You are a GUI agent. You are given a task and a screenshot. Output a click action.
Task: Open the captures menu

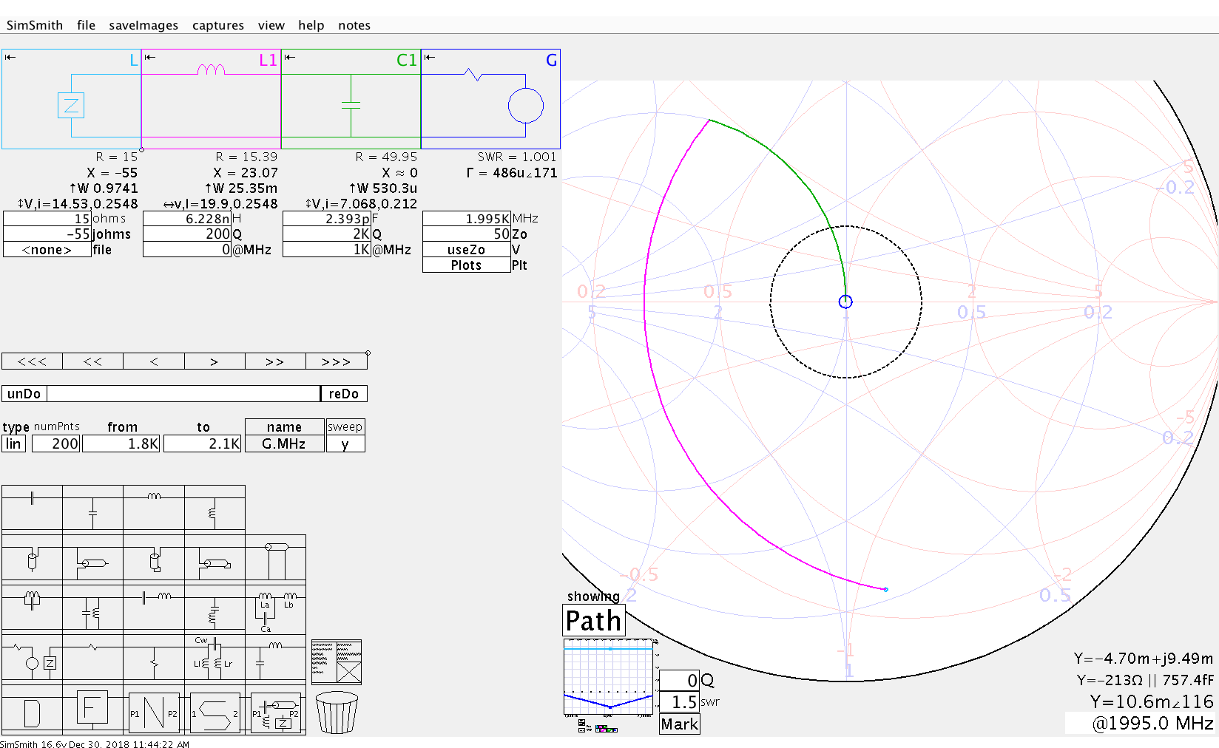218,25
